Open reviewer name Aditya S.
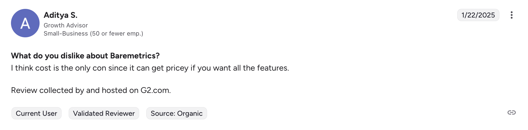Viewport: 528px width, 130px height. pos(61,15)
